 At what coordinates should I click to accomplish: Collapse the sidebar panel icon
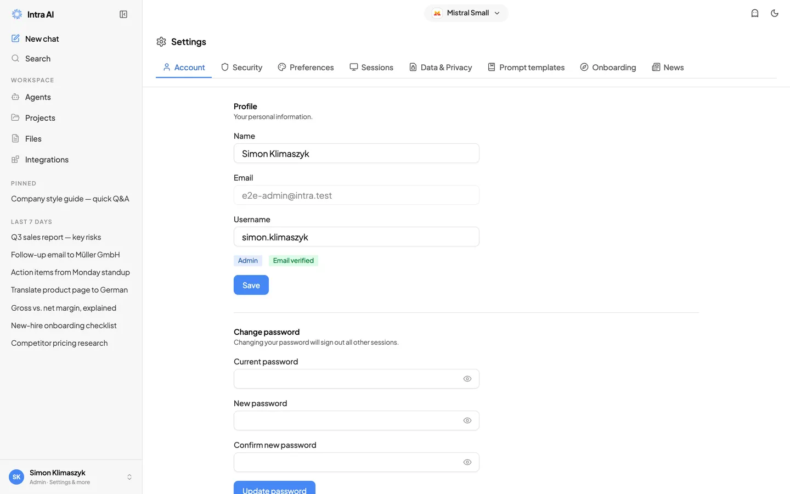123,14
